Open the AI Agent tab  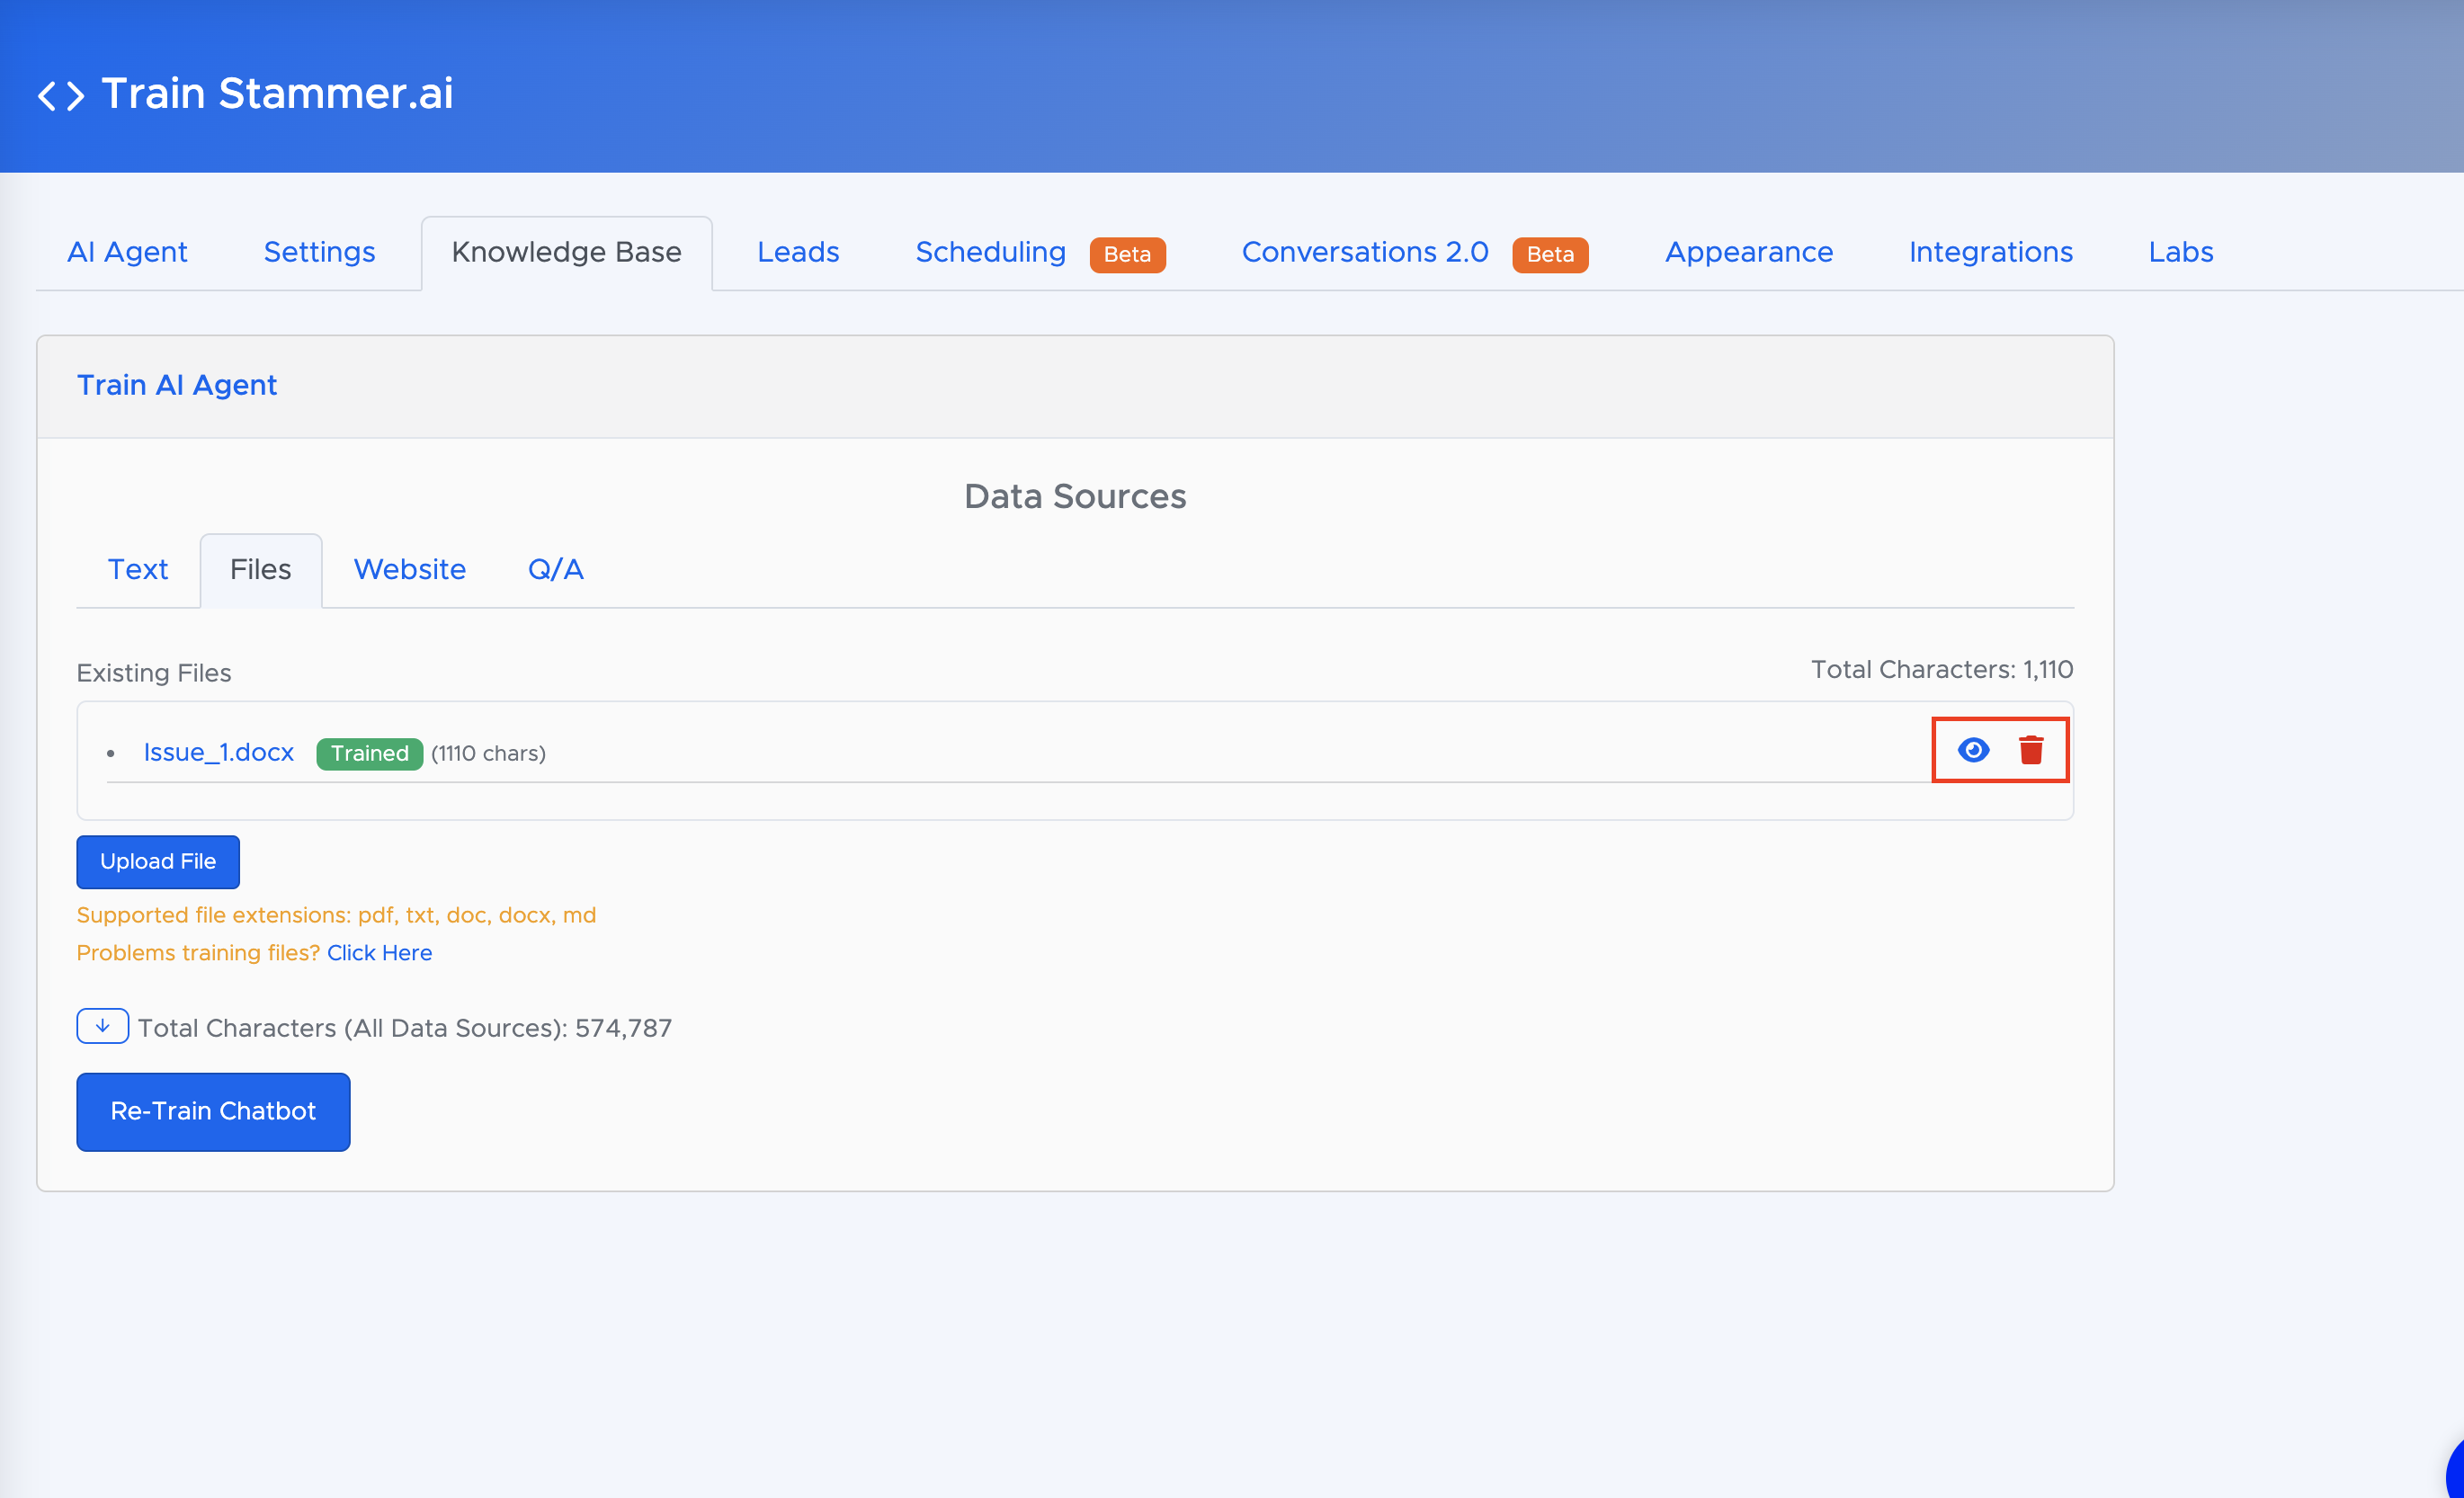pos(127,252)
